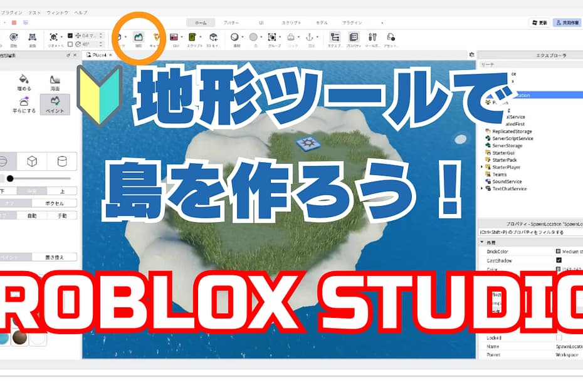Click the Anchor tool icon
The width and height of the screenshot is (583, 388).
tap(310, 38)
